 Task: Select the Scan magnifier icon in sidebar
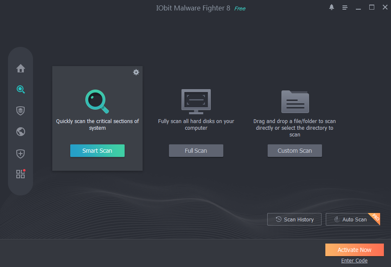20,90
